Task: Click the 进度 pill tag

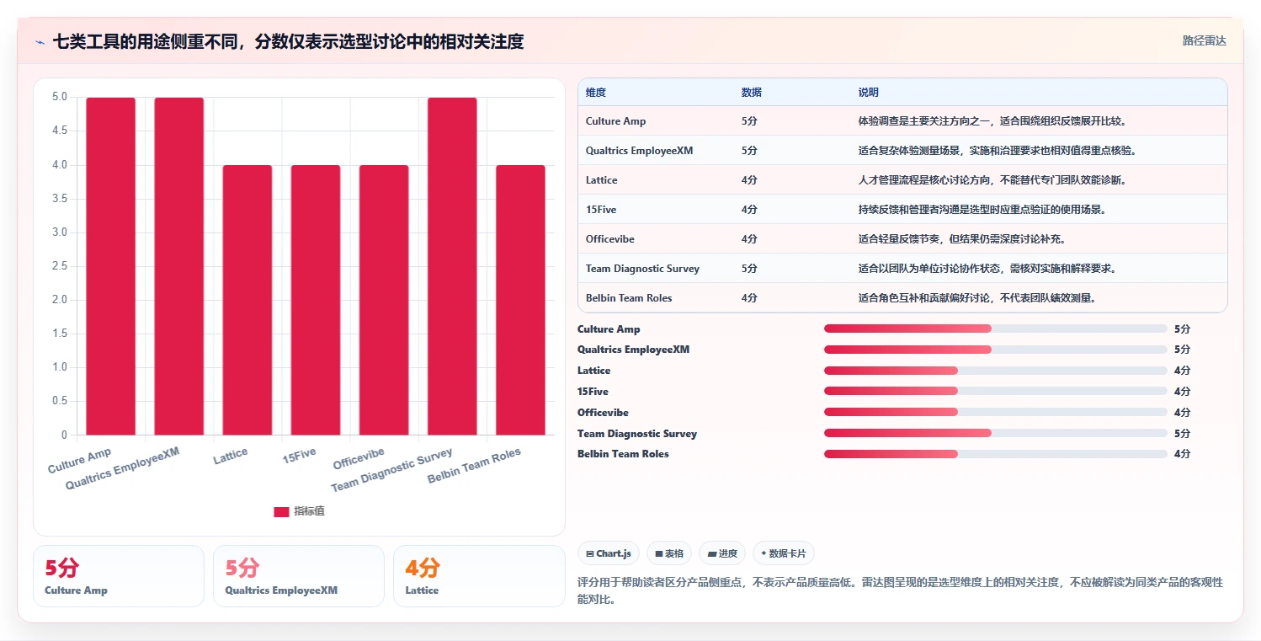Action: (x=722, y=553)
